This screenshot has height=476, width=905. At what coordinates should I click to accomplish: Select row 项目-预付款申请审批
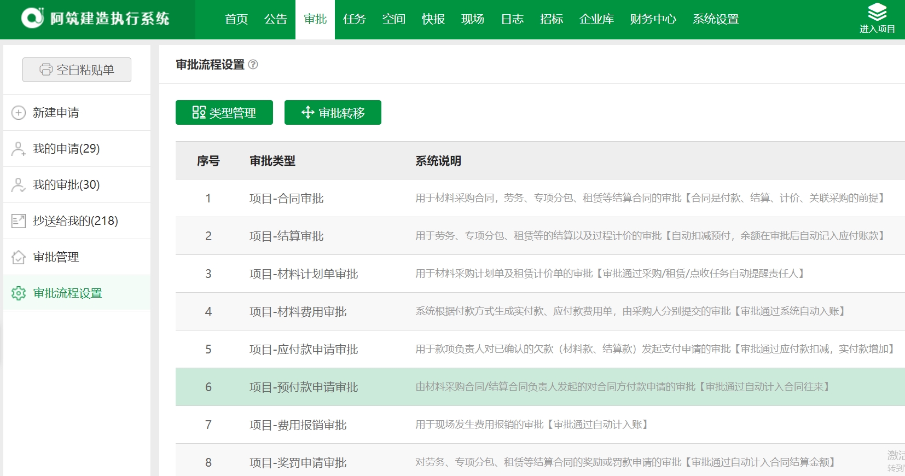click(540, 387)
